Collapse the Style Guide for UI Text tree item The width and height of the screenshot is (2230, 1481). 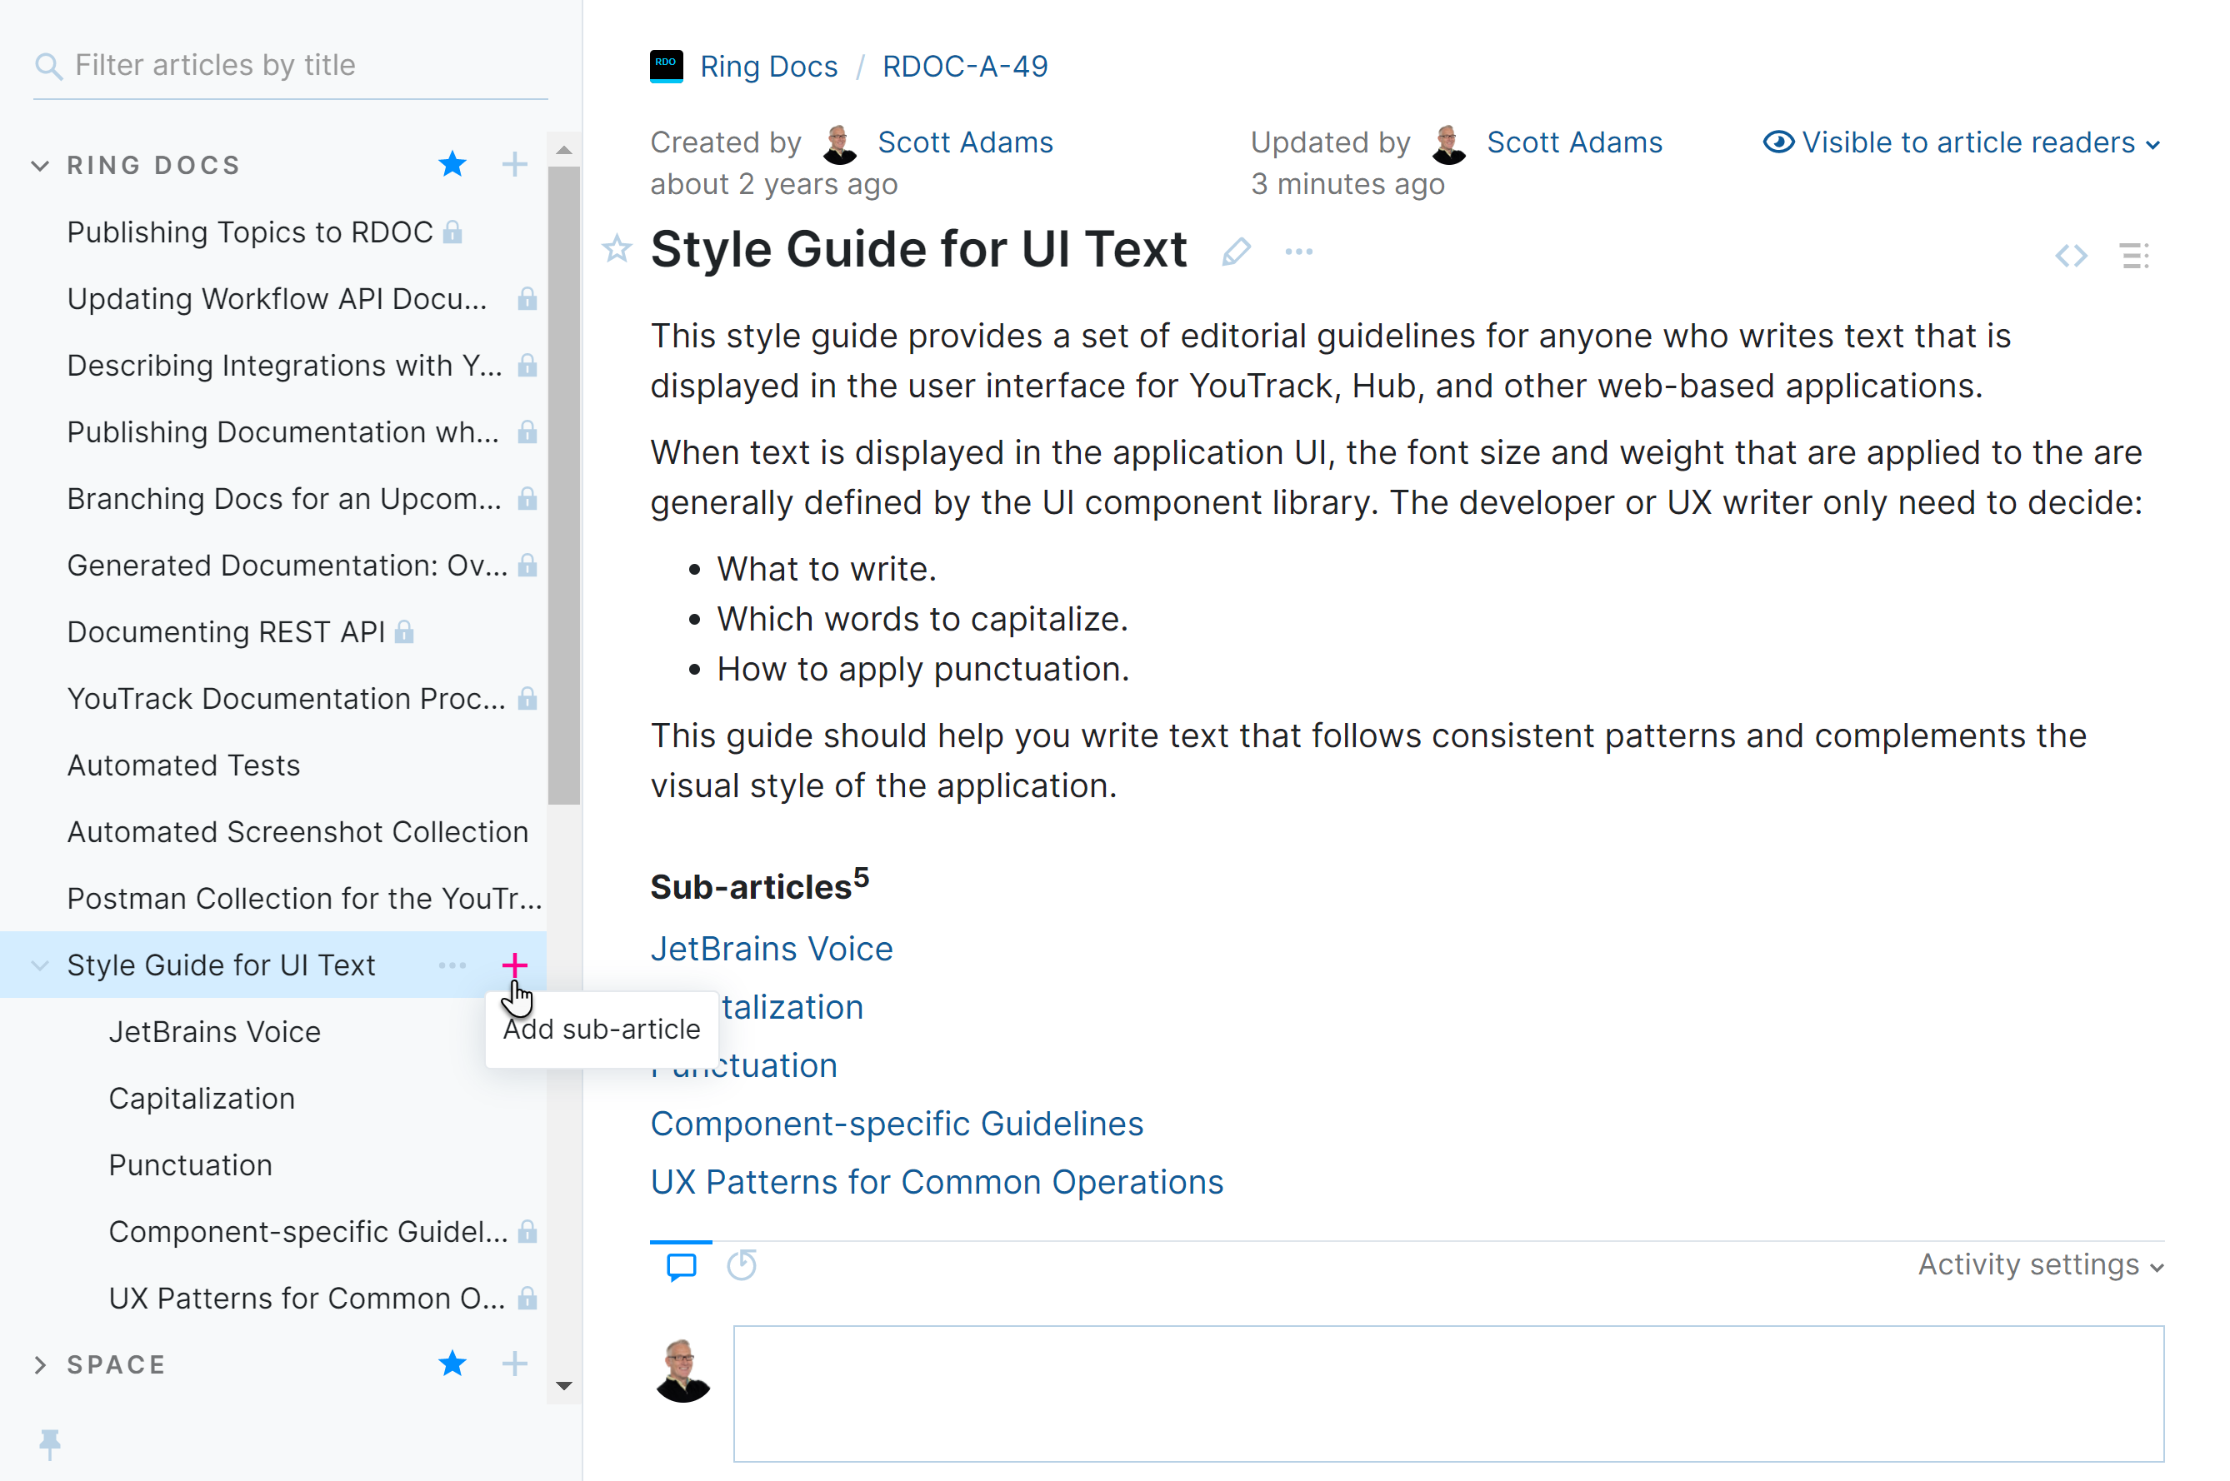tap(40, 965)
